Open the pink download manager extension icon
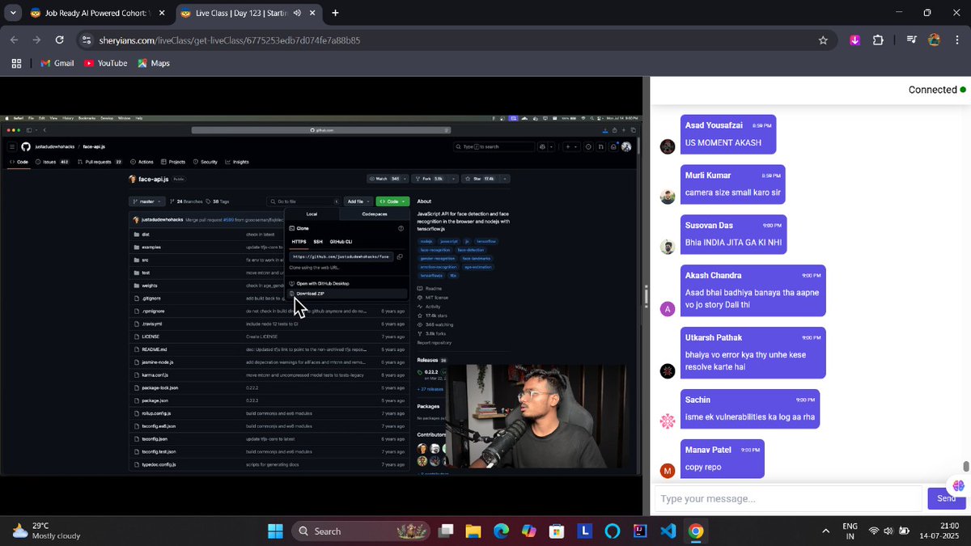The image size is (971, 546). pos(854,40)
